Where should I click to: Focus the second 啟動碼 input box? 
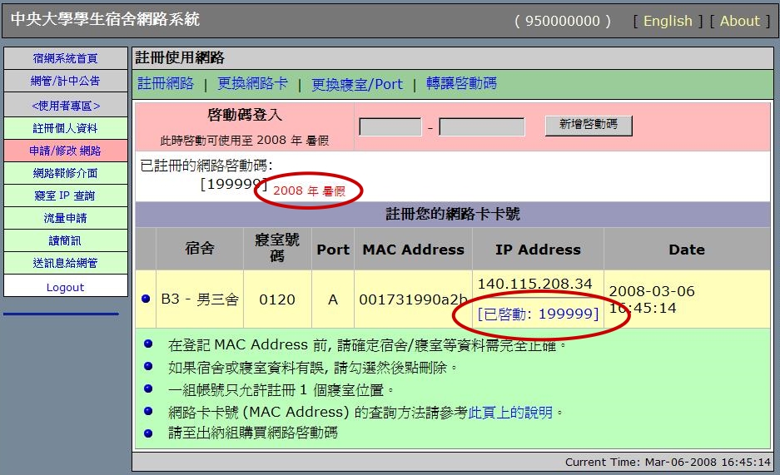(x=481, y=127)
